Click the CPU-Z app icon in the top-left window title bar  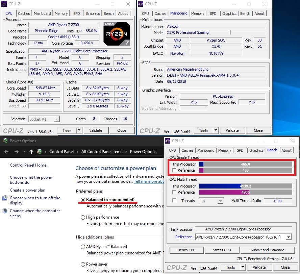click(4, 4)
